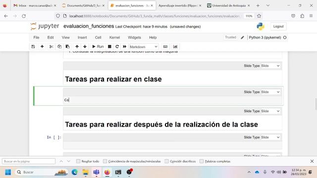Reload the current page
The image size is (317, 178).
coord(24,16)
